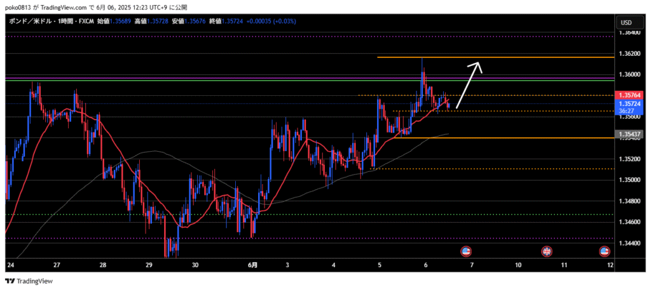Select the orange 1.35437 price label
The image size is (651, 290).
click(630, 135)
